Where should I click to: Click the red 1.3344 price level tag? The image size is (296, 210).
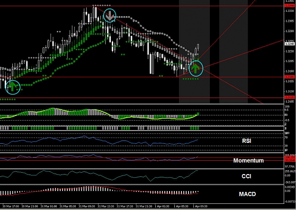(289, 6)
